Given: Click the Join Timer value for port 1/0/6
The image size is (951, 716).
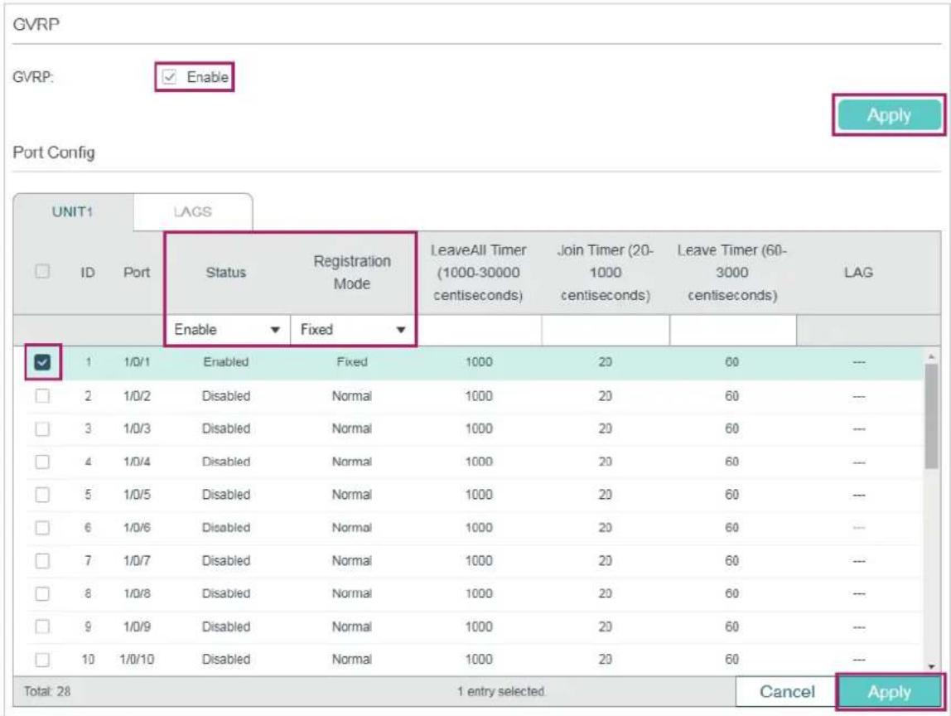Looking at the screenshot, I should 606,528.
